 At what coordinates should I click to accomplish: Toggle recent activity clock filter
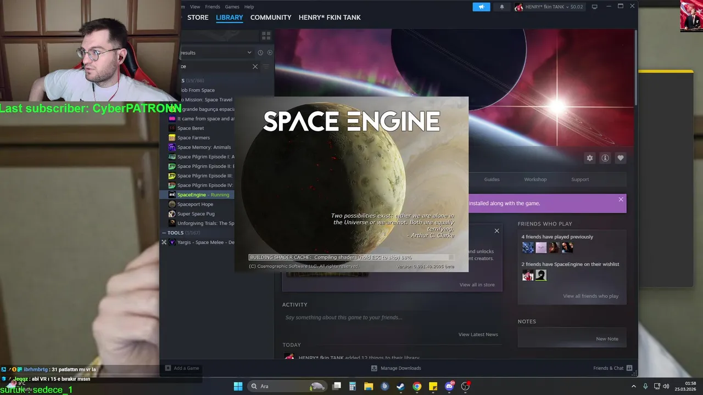(260, 53)
